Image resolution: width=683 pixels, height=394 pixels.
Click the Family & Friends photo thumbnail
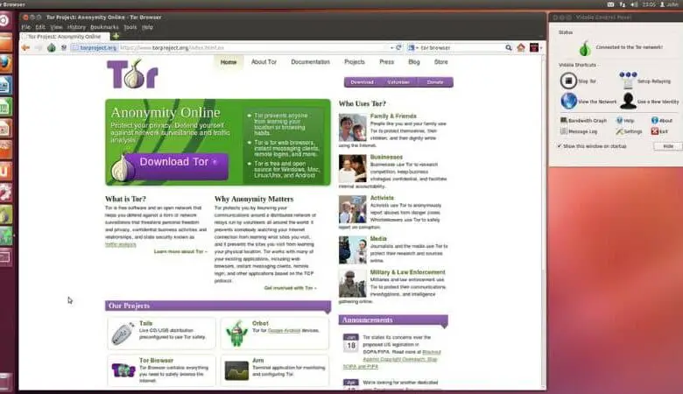[352, 128]
